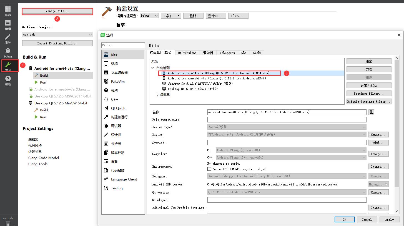This screenshot has height=226, width=404.
Task: Click into the options Filter field
Action: pos(123,45)
